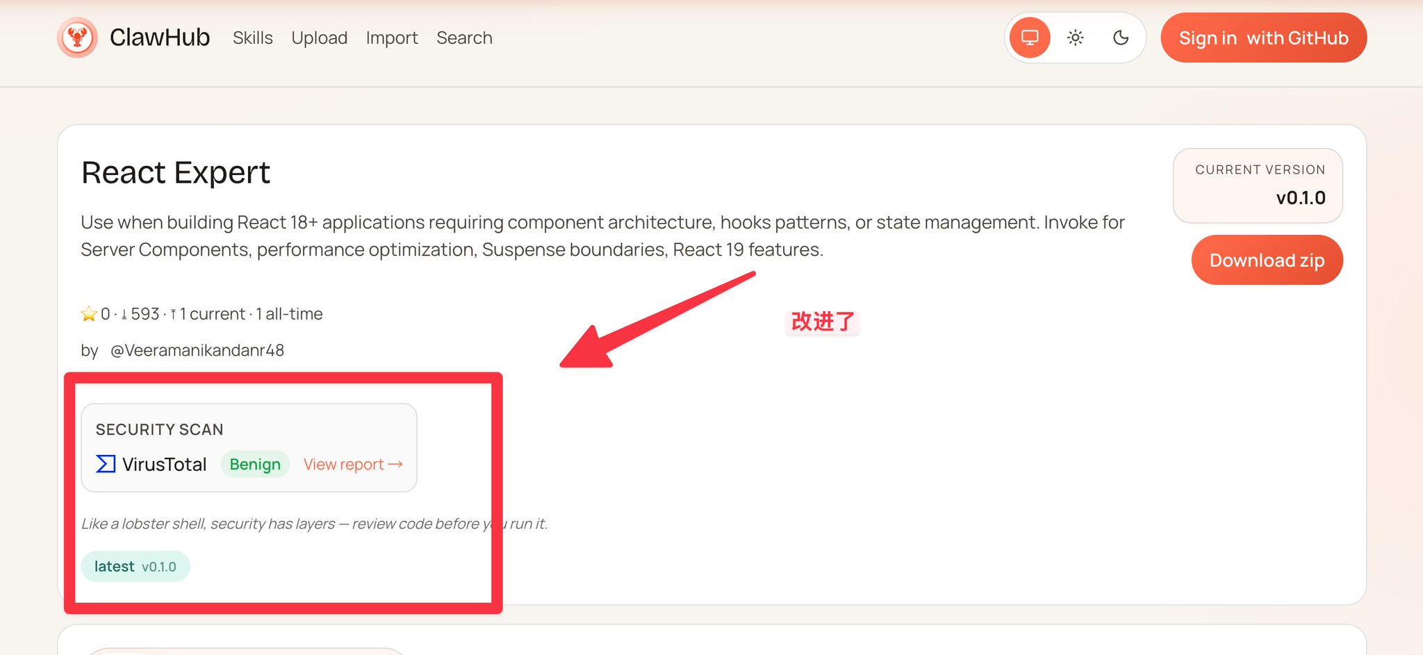The height and width of the screenshot is (655, 1423).
Task: Click the VirusTotal label text
Action: [165, 464]
